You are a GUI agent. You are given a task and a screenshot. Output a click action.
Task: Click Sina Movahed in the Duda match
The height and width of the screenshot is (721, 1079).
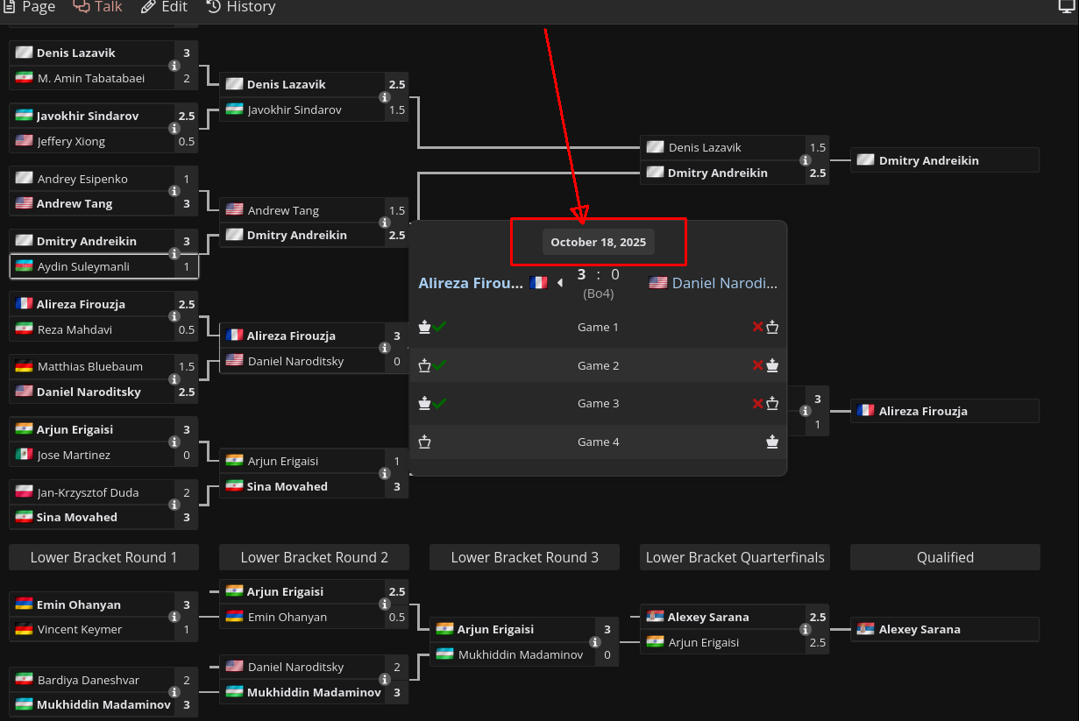point(77,517)
